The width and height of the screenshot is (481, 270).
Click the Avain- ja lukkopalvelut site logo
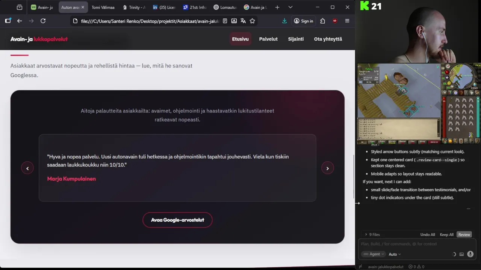pyautogui.click(x=39, y=39)
